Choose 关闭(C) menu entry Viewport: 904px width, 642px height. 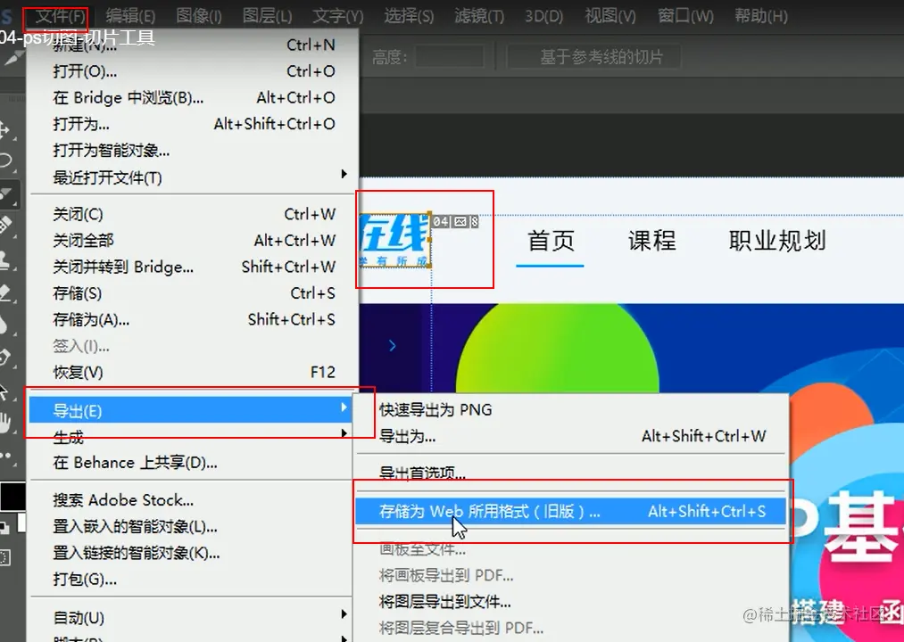[x=191, y=214]
